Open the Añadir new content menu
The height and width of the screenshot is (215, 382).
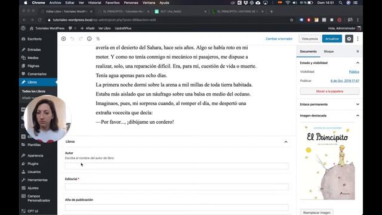[x=88, y=28]
